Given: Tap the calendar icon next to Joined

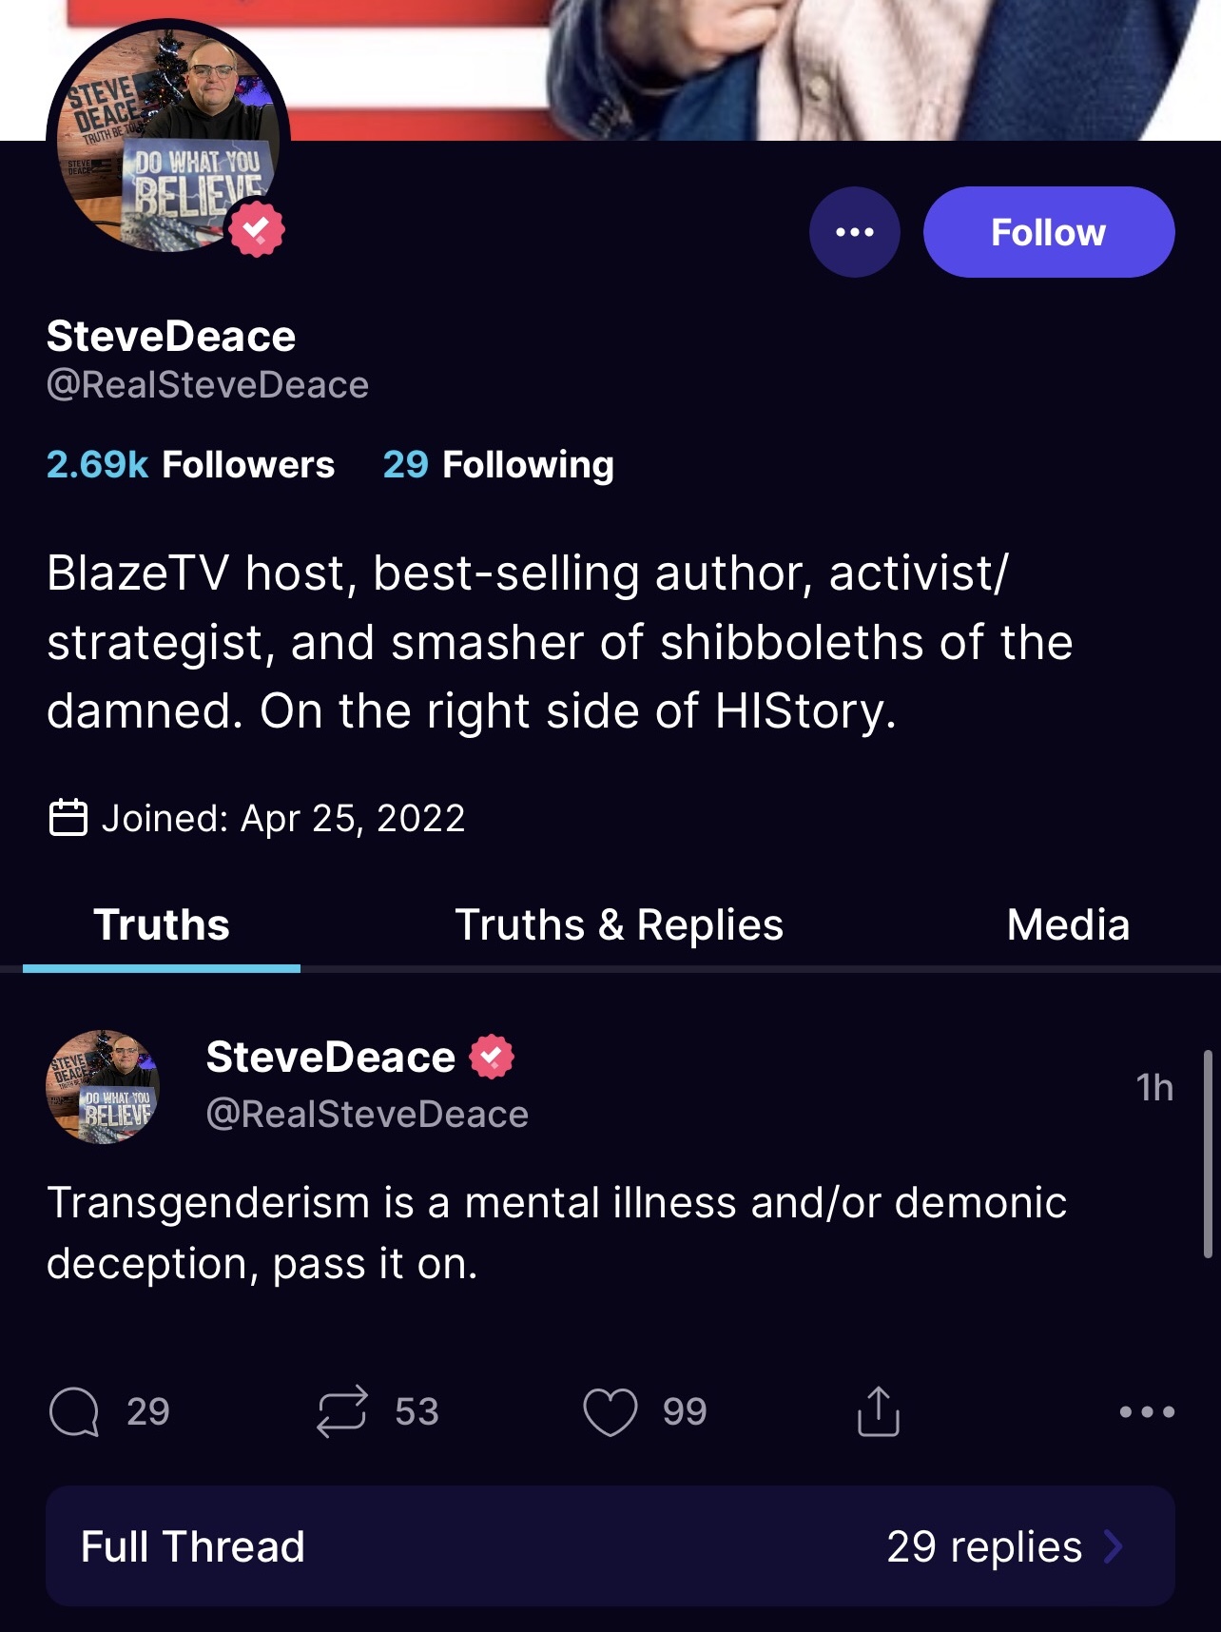Looking at the screenshot, I should point(68,818).
